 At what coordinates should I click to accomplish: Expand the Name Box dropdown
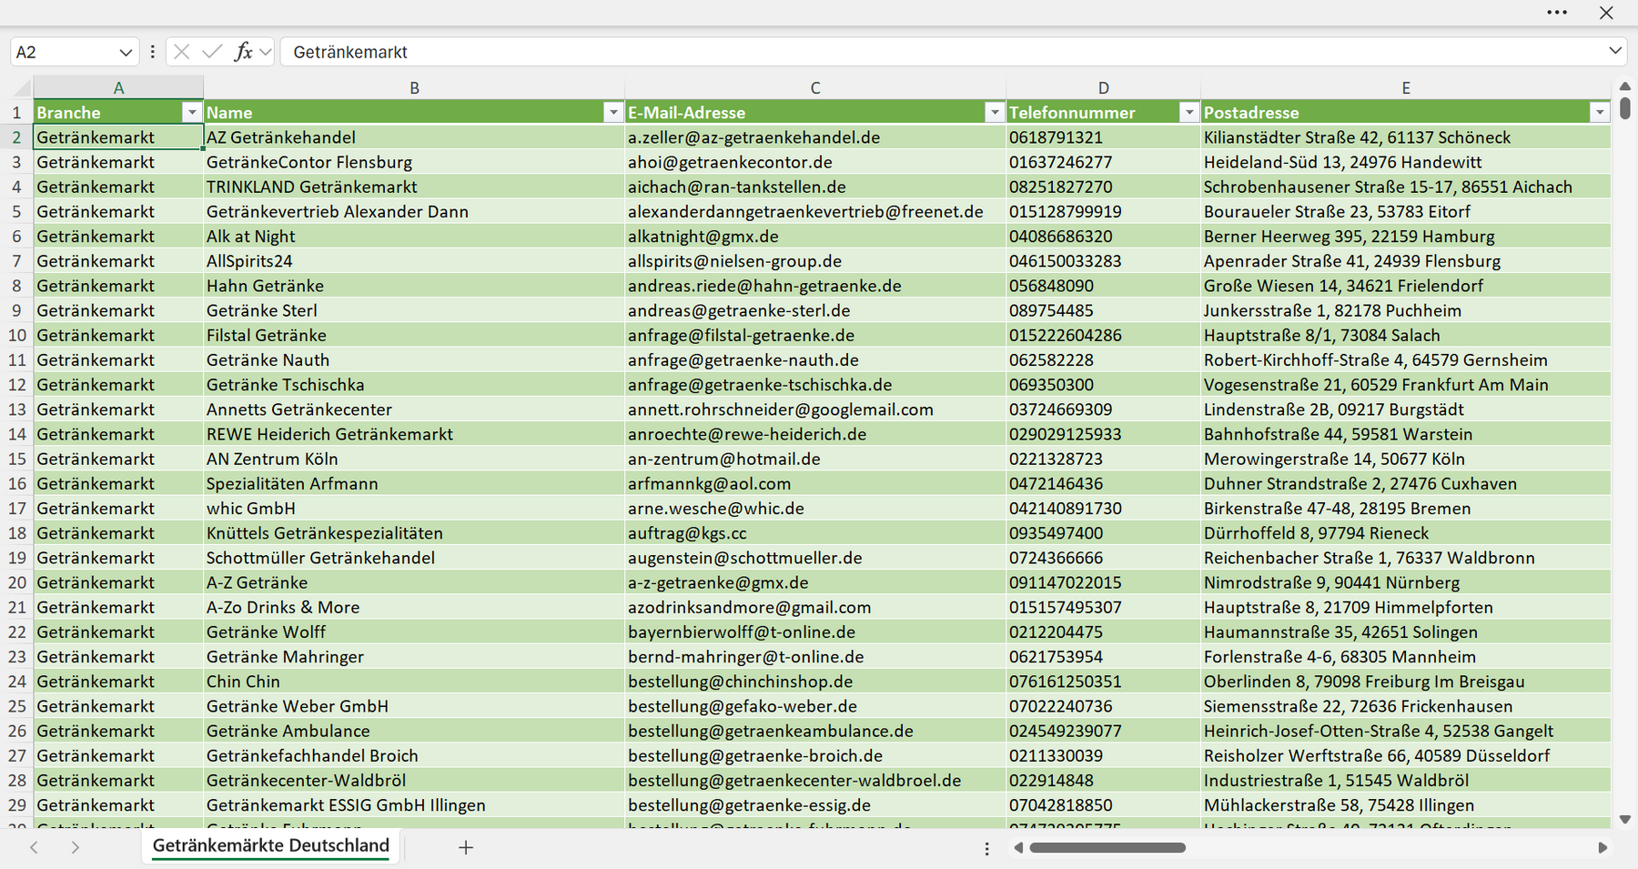tap(126, 52)
